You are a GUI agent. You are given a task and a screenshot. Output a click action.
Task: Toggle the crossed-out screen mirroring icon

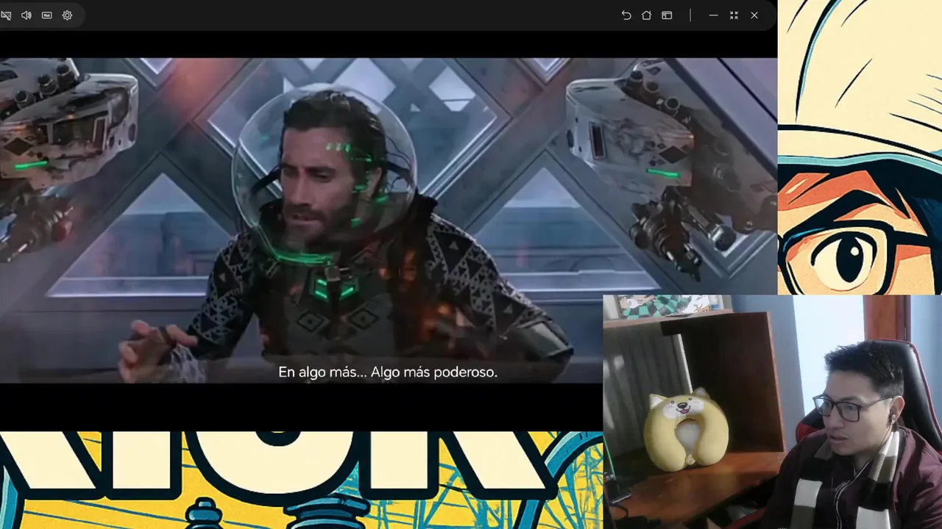[6, 15]
